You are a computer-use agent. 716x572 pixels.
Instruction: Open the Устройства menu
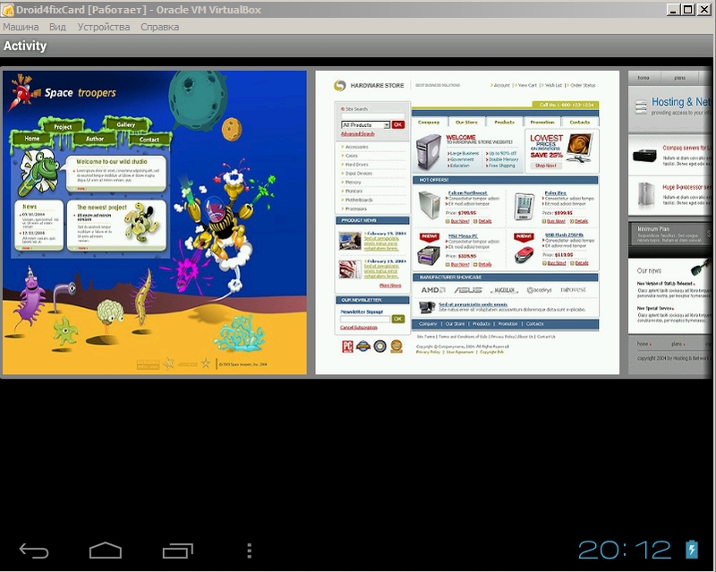point(103,27)
